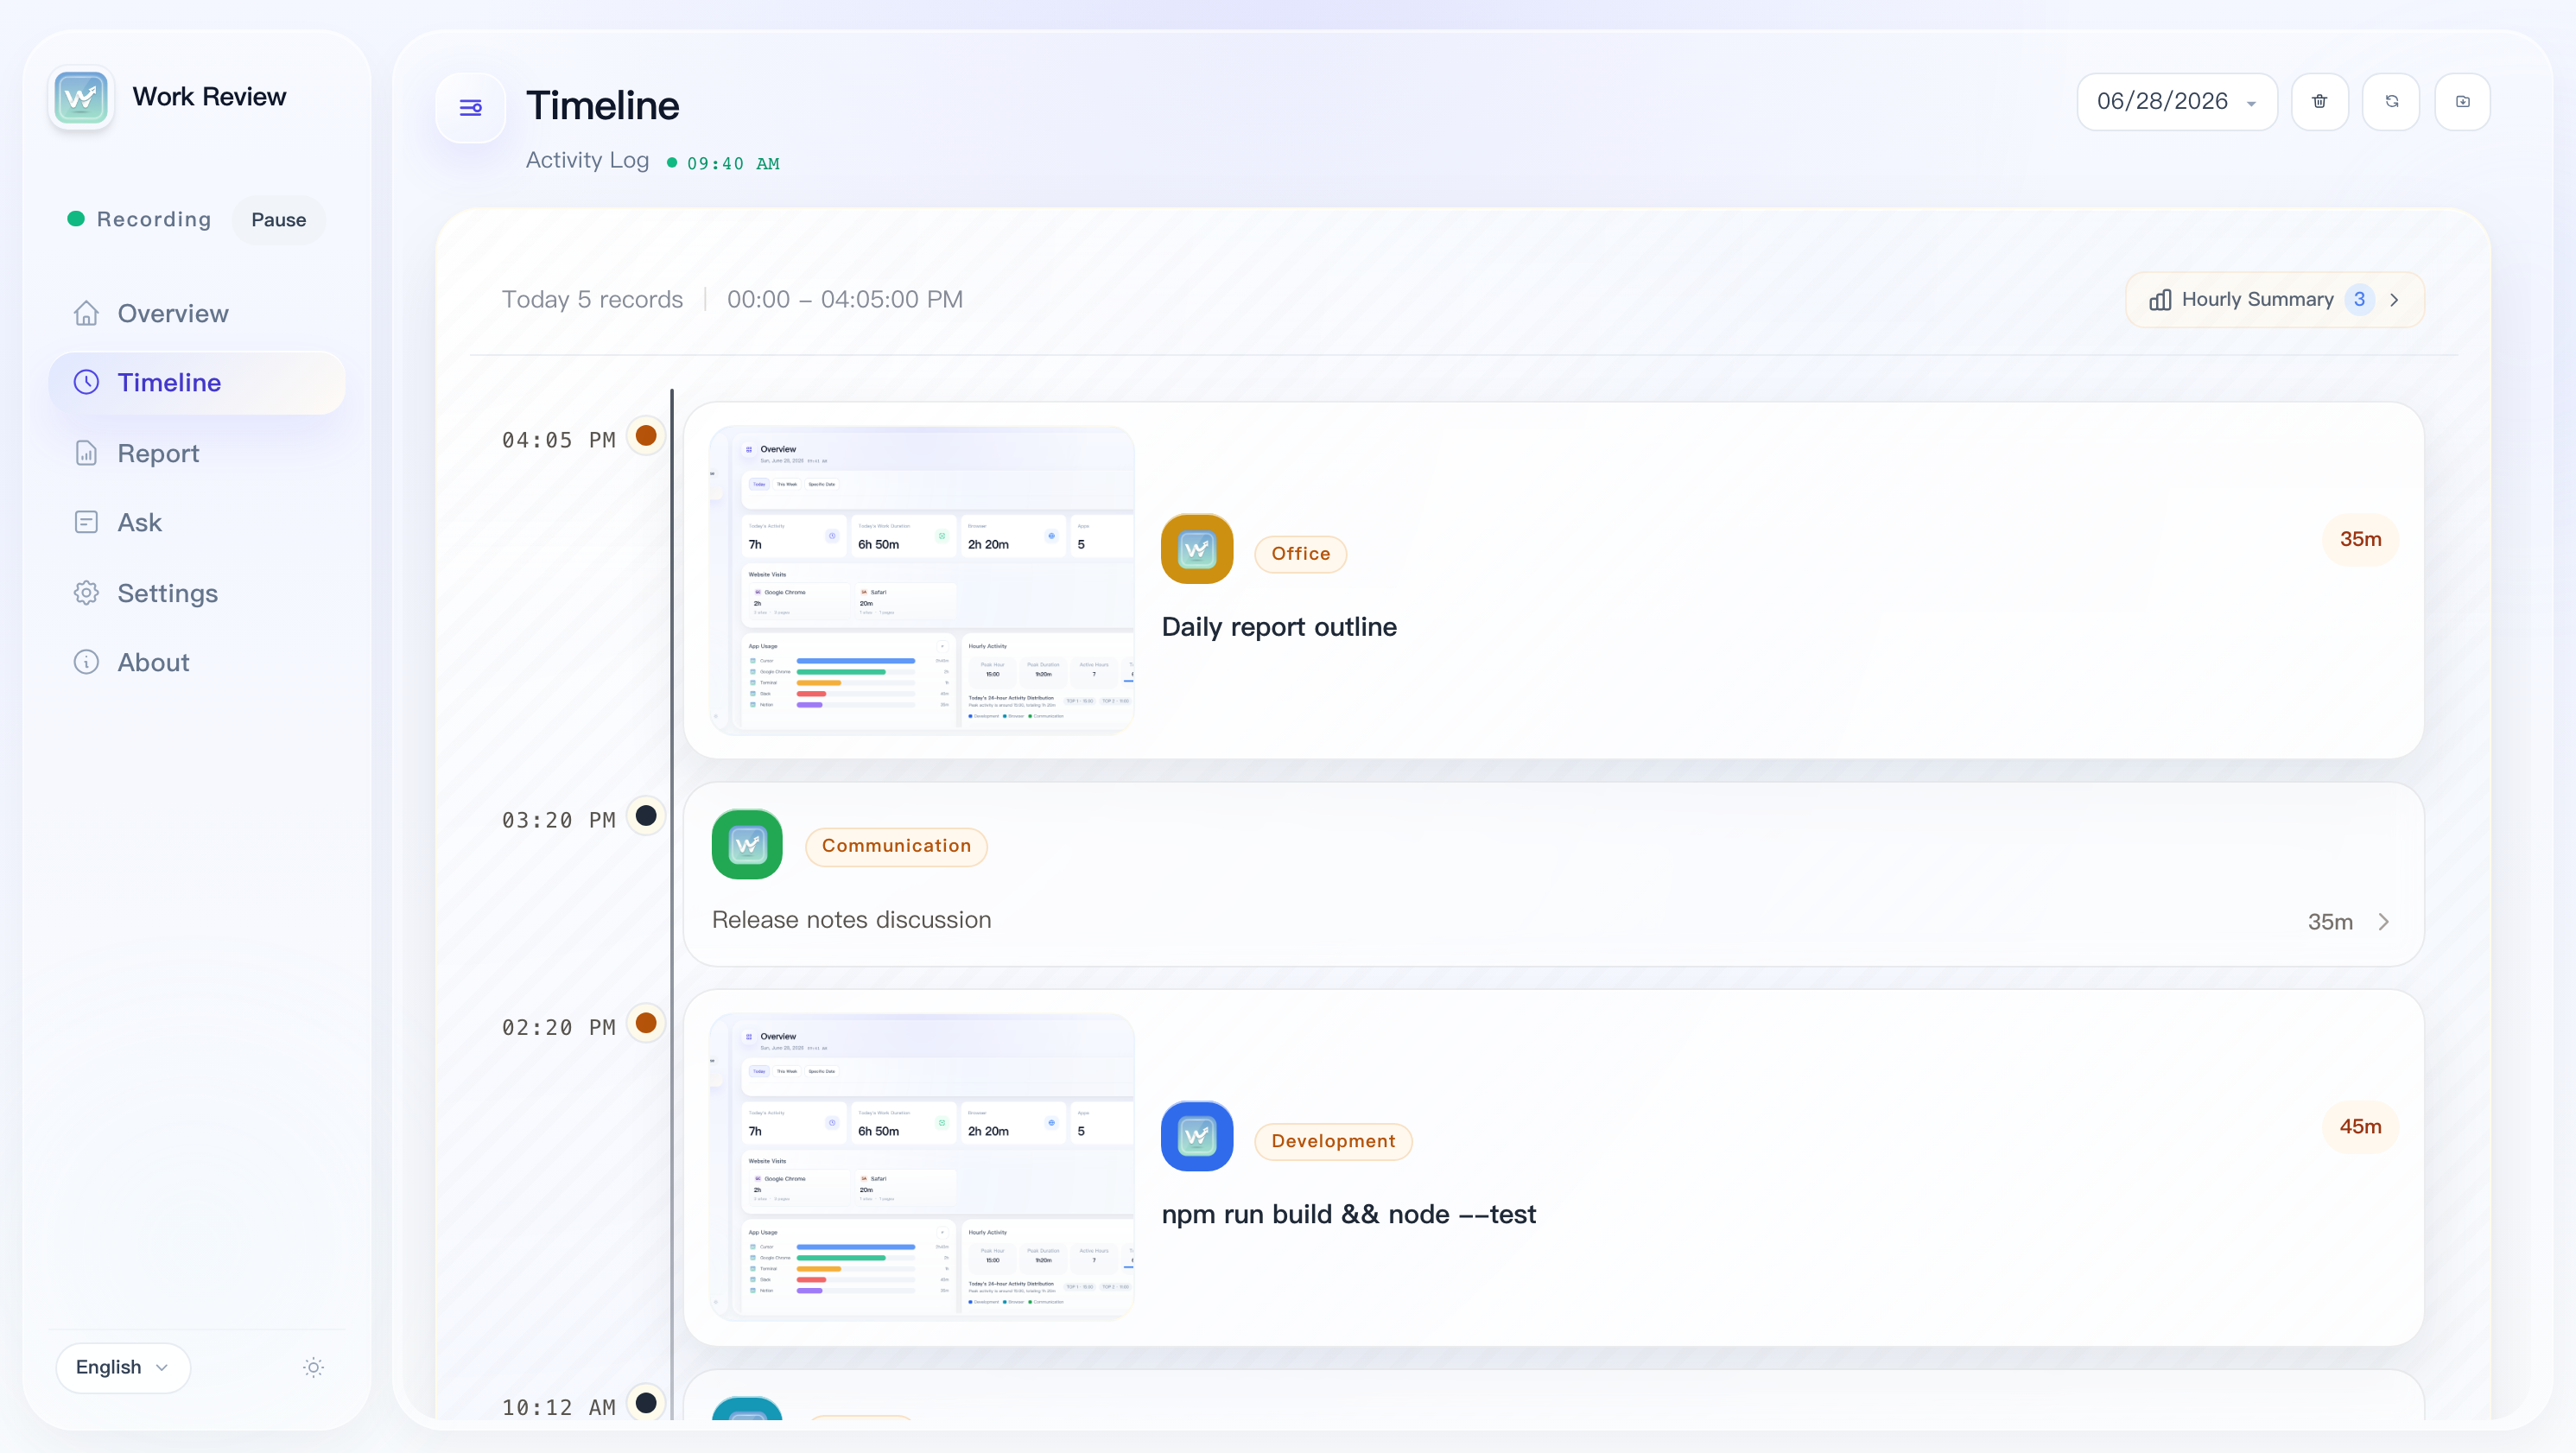Click the About info icon

tap(86, 662)
